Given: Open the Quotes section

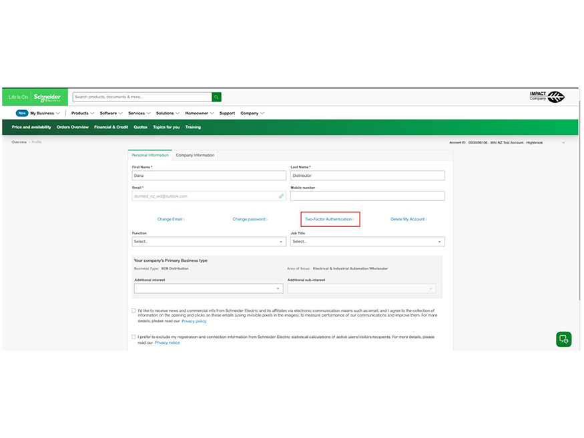Looking at the screenshot, I should tap(140, 127).
